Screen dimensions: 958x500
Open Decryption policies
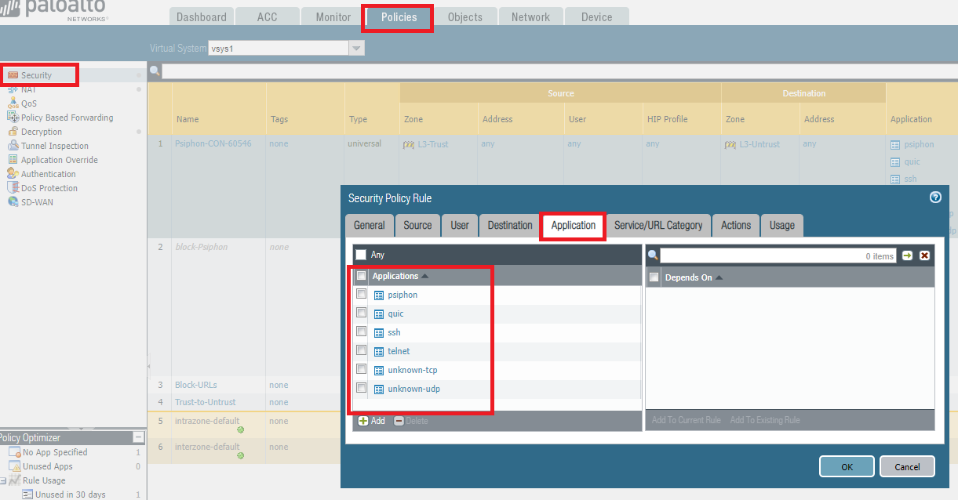tap(42, 132)
